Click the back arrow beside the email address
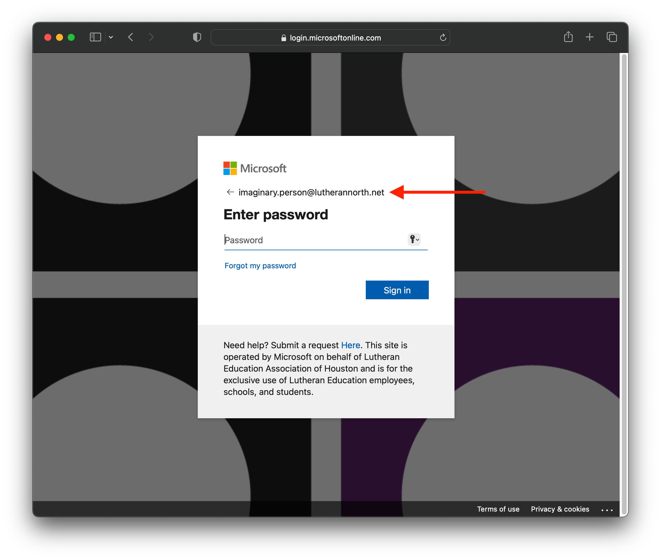The image size is (661, 560). (230, 192)
